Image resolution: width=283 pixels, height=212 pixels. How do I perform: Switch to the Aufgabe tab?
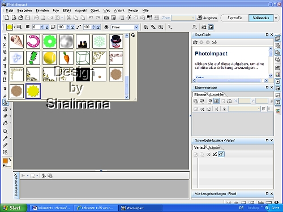pyautogui.click(x=214, y=148)
